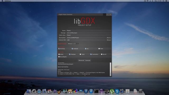Browse for the Destination folder
The height and width of the screenshot is (95, 169).
109,38
